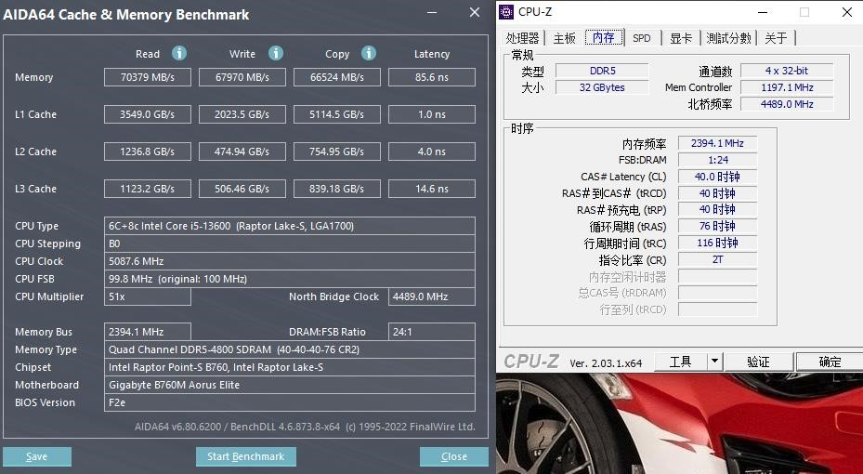Click L3 Cache Copy value 839.18 GB/s
The width and height of the screenshot is (863, 474).
coord(337,189)
